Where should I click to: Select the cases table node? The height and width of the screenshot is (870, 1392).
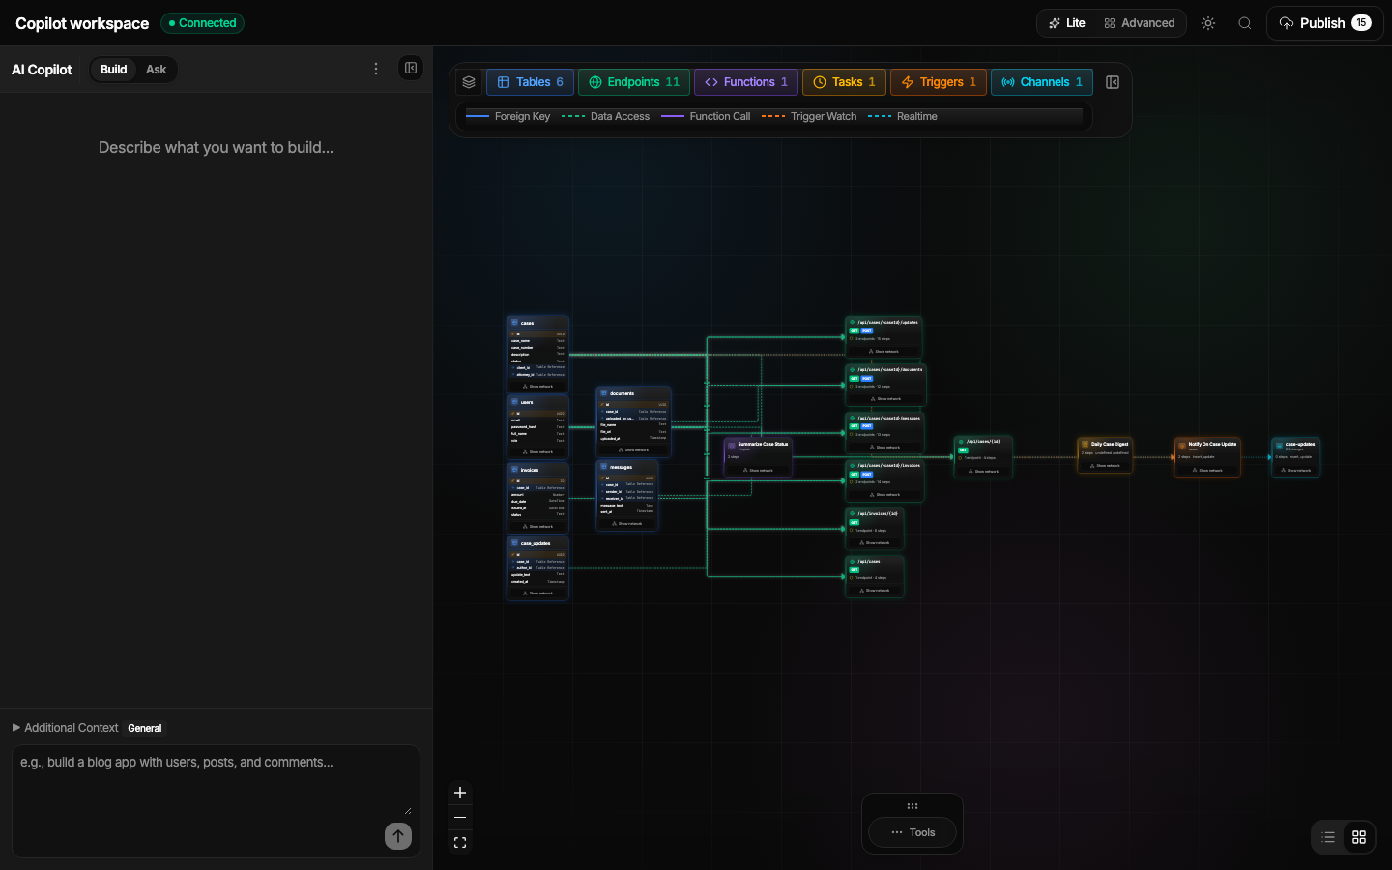(x=537, y=354)
